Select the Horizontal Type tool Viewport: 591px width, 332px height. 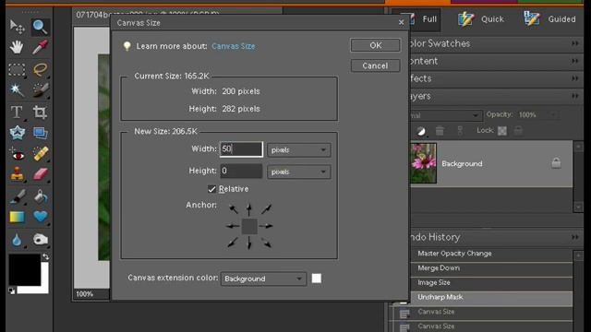17,112
